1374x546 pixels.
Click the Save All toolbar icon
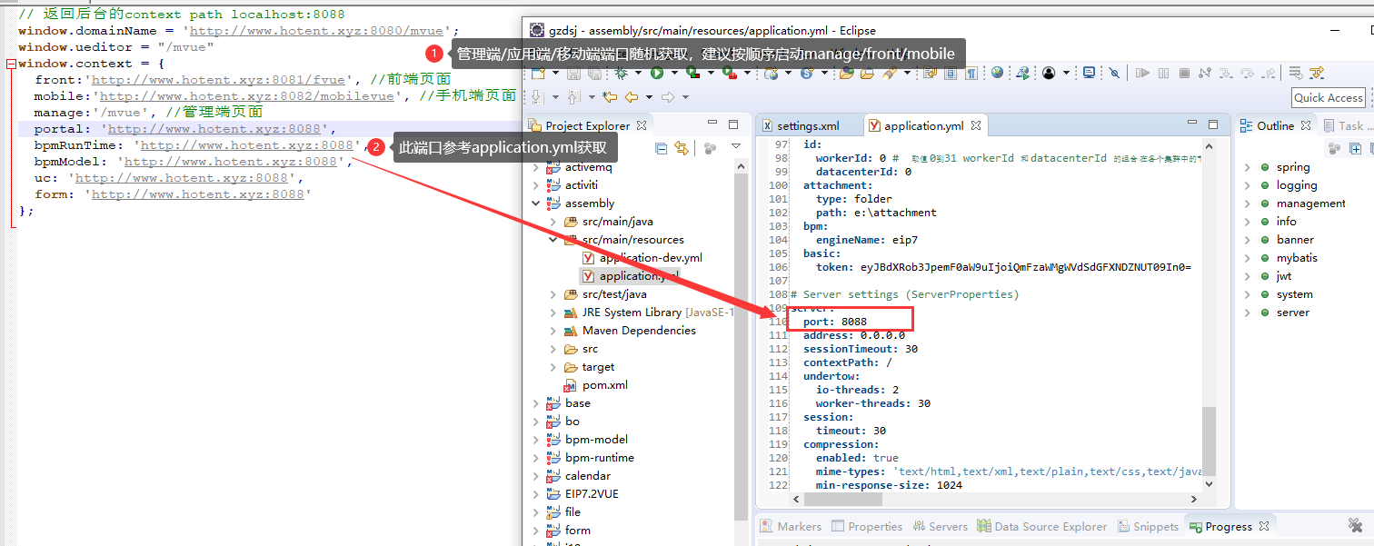point(594,73)
